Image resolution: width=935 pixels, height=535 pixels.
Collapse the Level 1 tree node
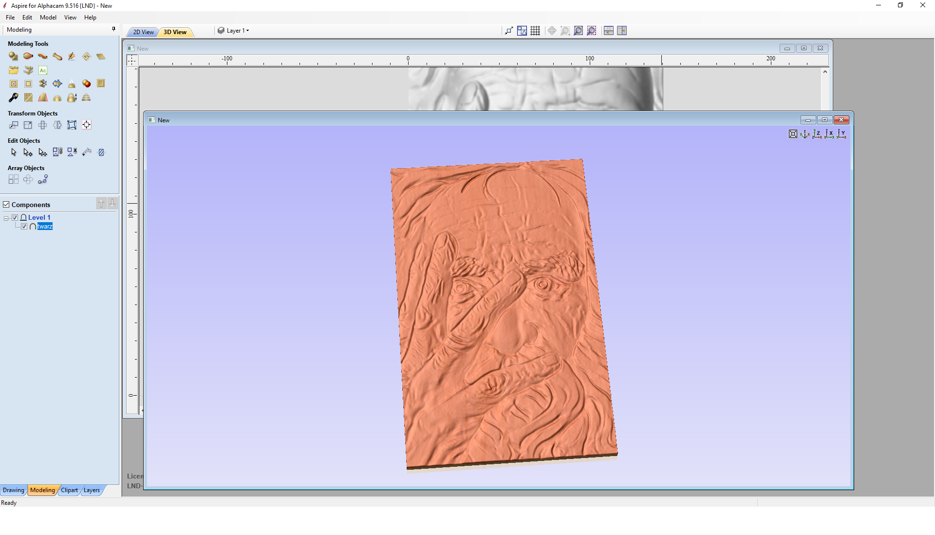tap(6, 218)
